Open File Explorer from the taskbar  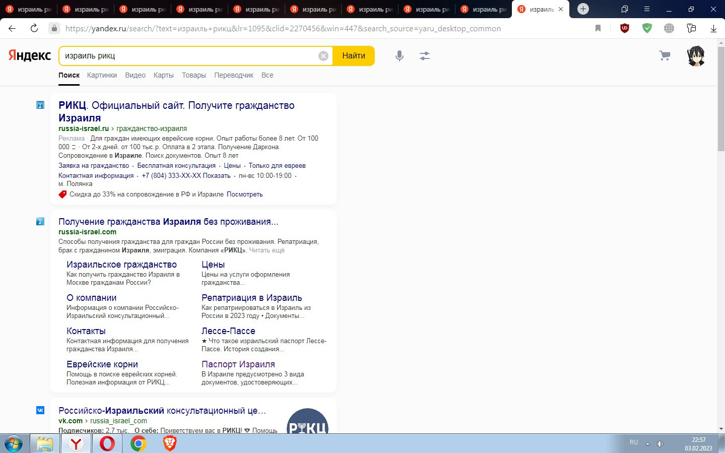pos(45,444)
